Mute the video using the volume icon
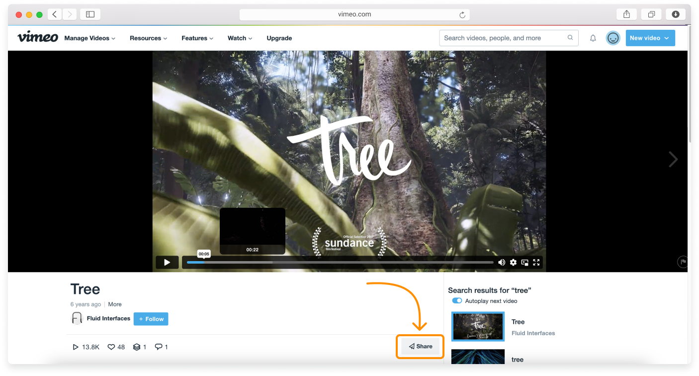This screenshot has width=699, height=376. [x=502, y=262]
